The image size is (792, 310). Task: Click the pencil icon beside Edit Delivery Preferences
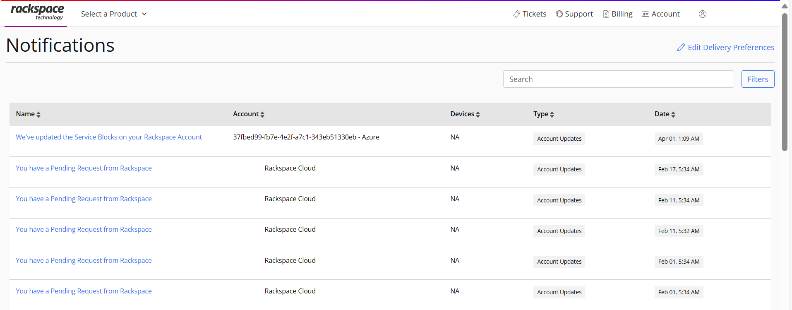(681, 48)
